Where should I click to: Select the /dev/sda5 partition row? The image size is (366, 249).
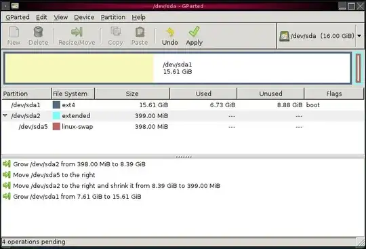[x=182, y=127]
